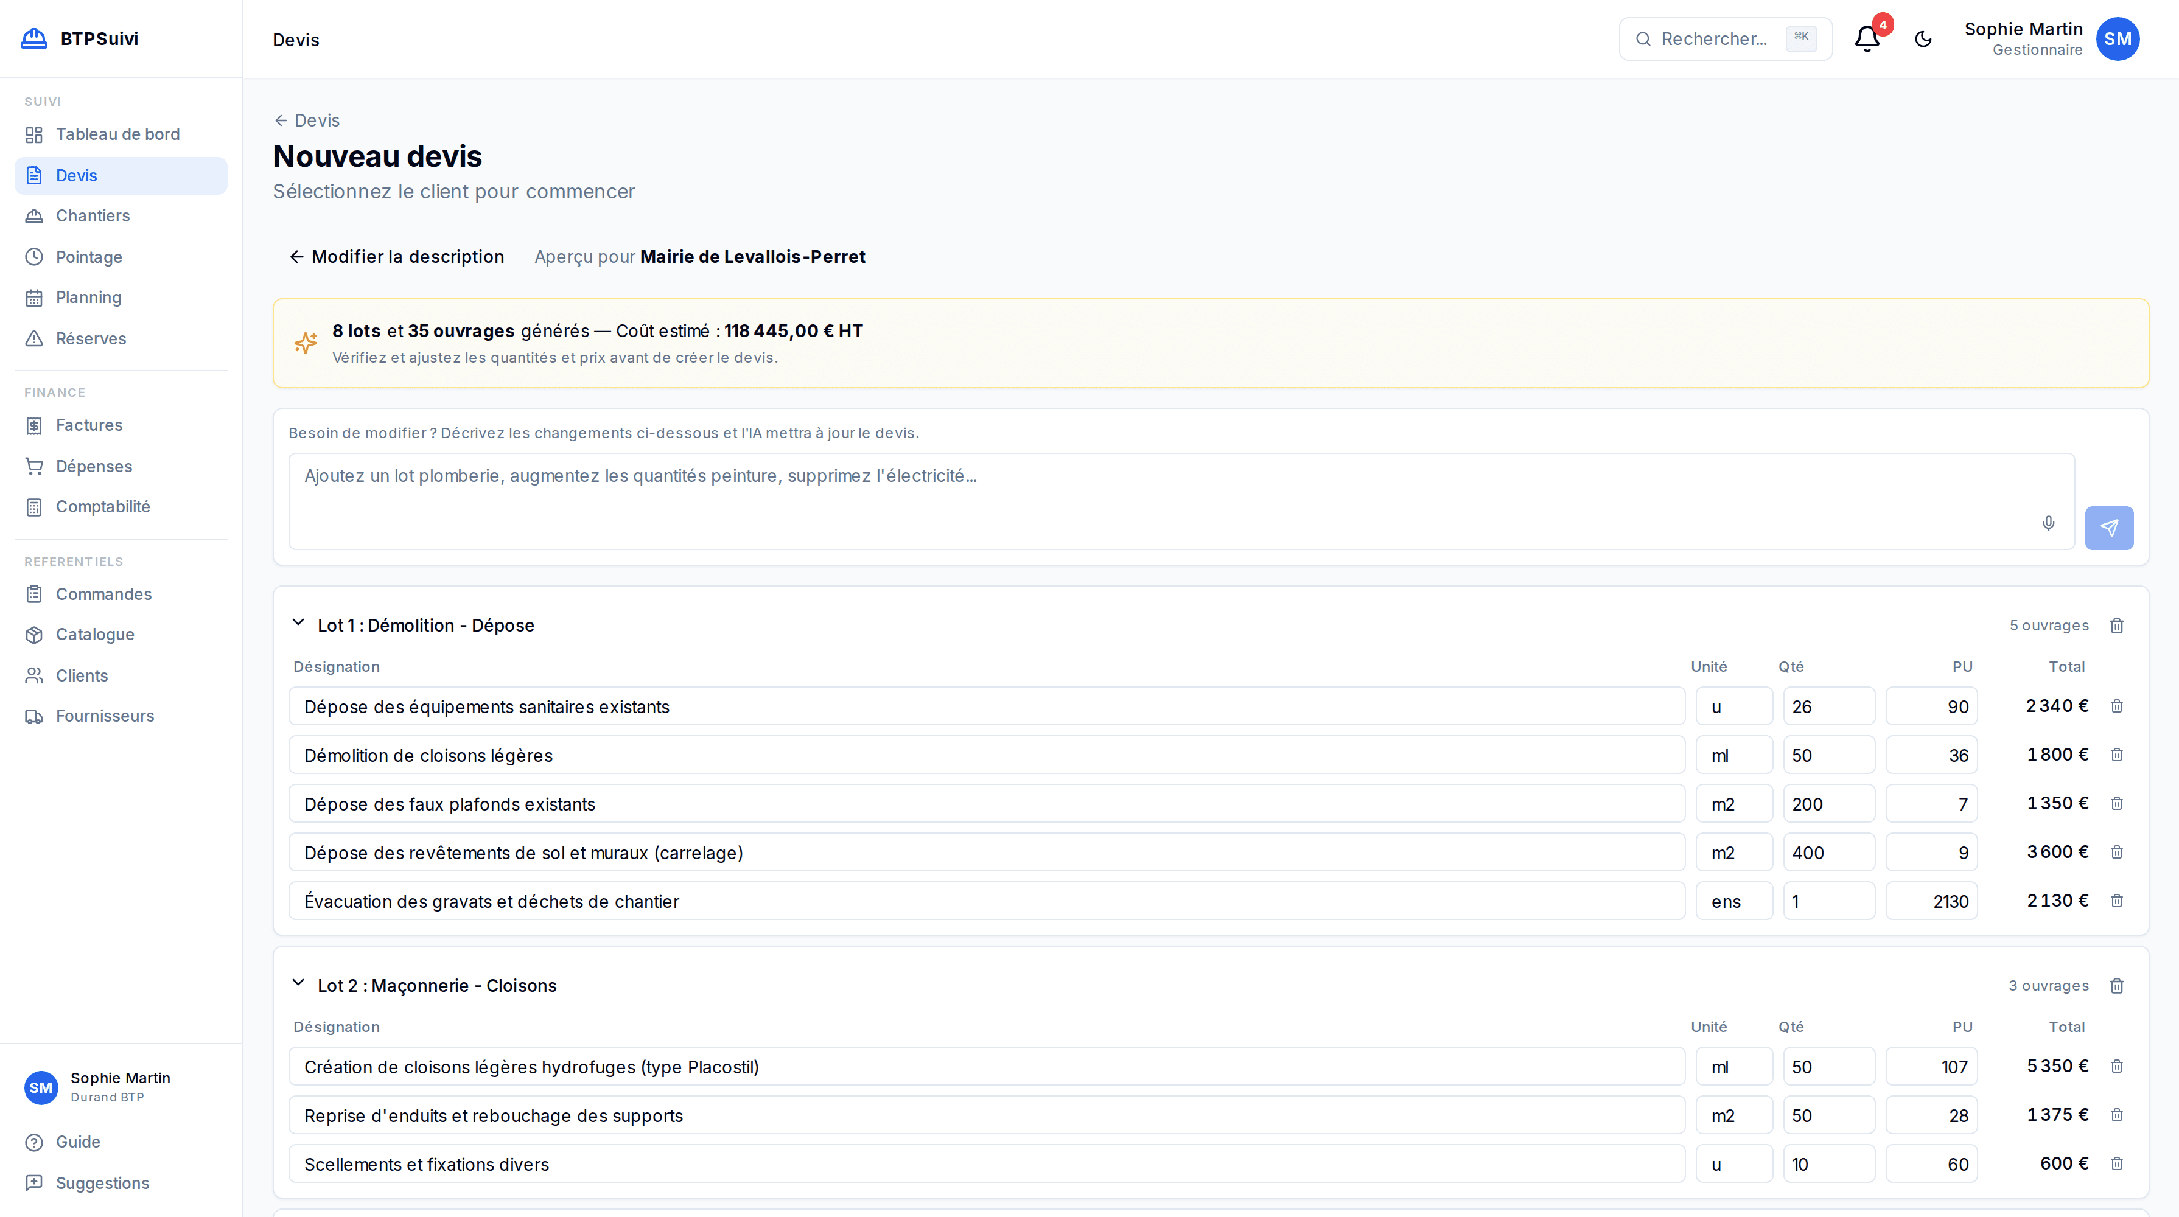Open Comptabilité page
The image size is (2179, 1217).
(x=121, y=507)
